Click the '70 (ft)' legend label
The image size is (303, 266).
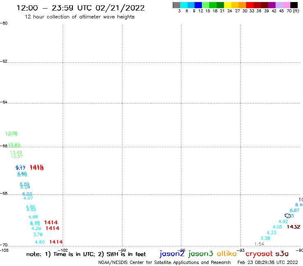pyautogui.click(x=293, y=11)
